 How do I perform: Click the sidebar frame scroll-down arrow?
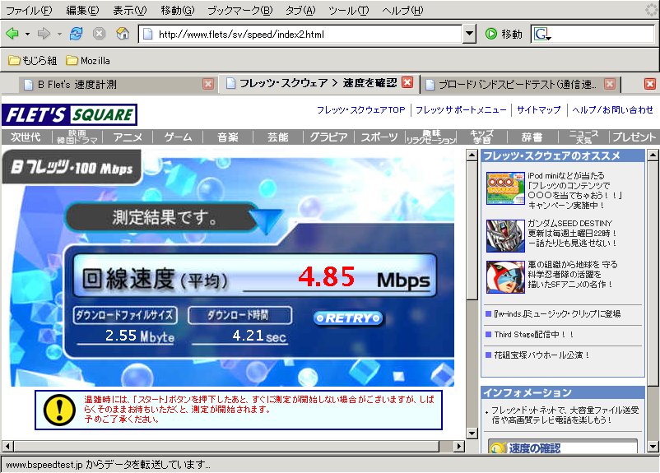pyautogui.click(x=653, y=446)
